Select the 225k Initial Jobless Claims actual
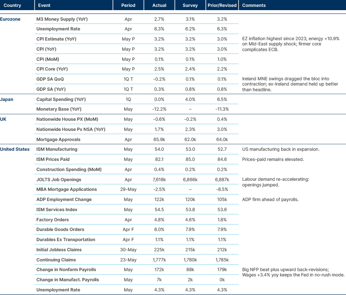This screenshot has height=295, width=346. 159,250
